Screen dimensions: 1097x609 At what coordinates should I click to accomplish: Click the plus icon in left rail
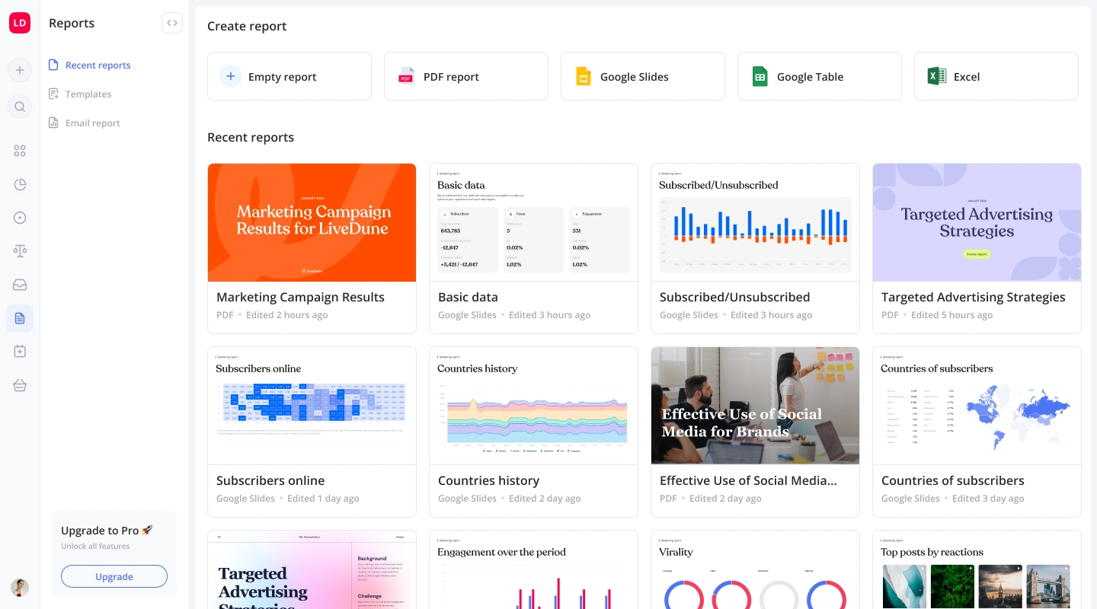tap(20, 70)
